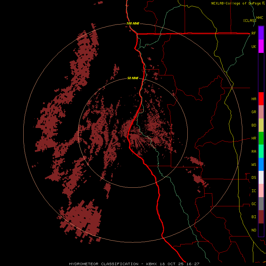Click the RF purple legend swatch
This screenshot has height=266, width=266.
[261, 33]
